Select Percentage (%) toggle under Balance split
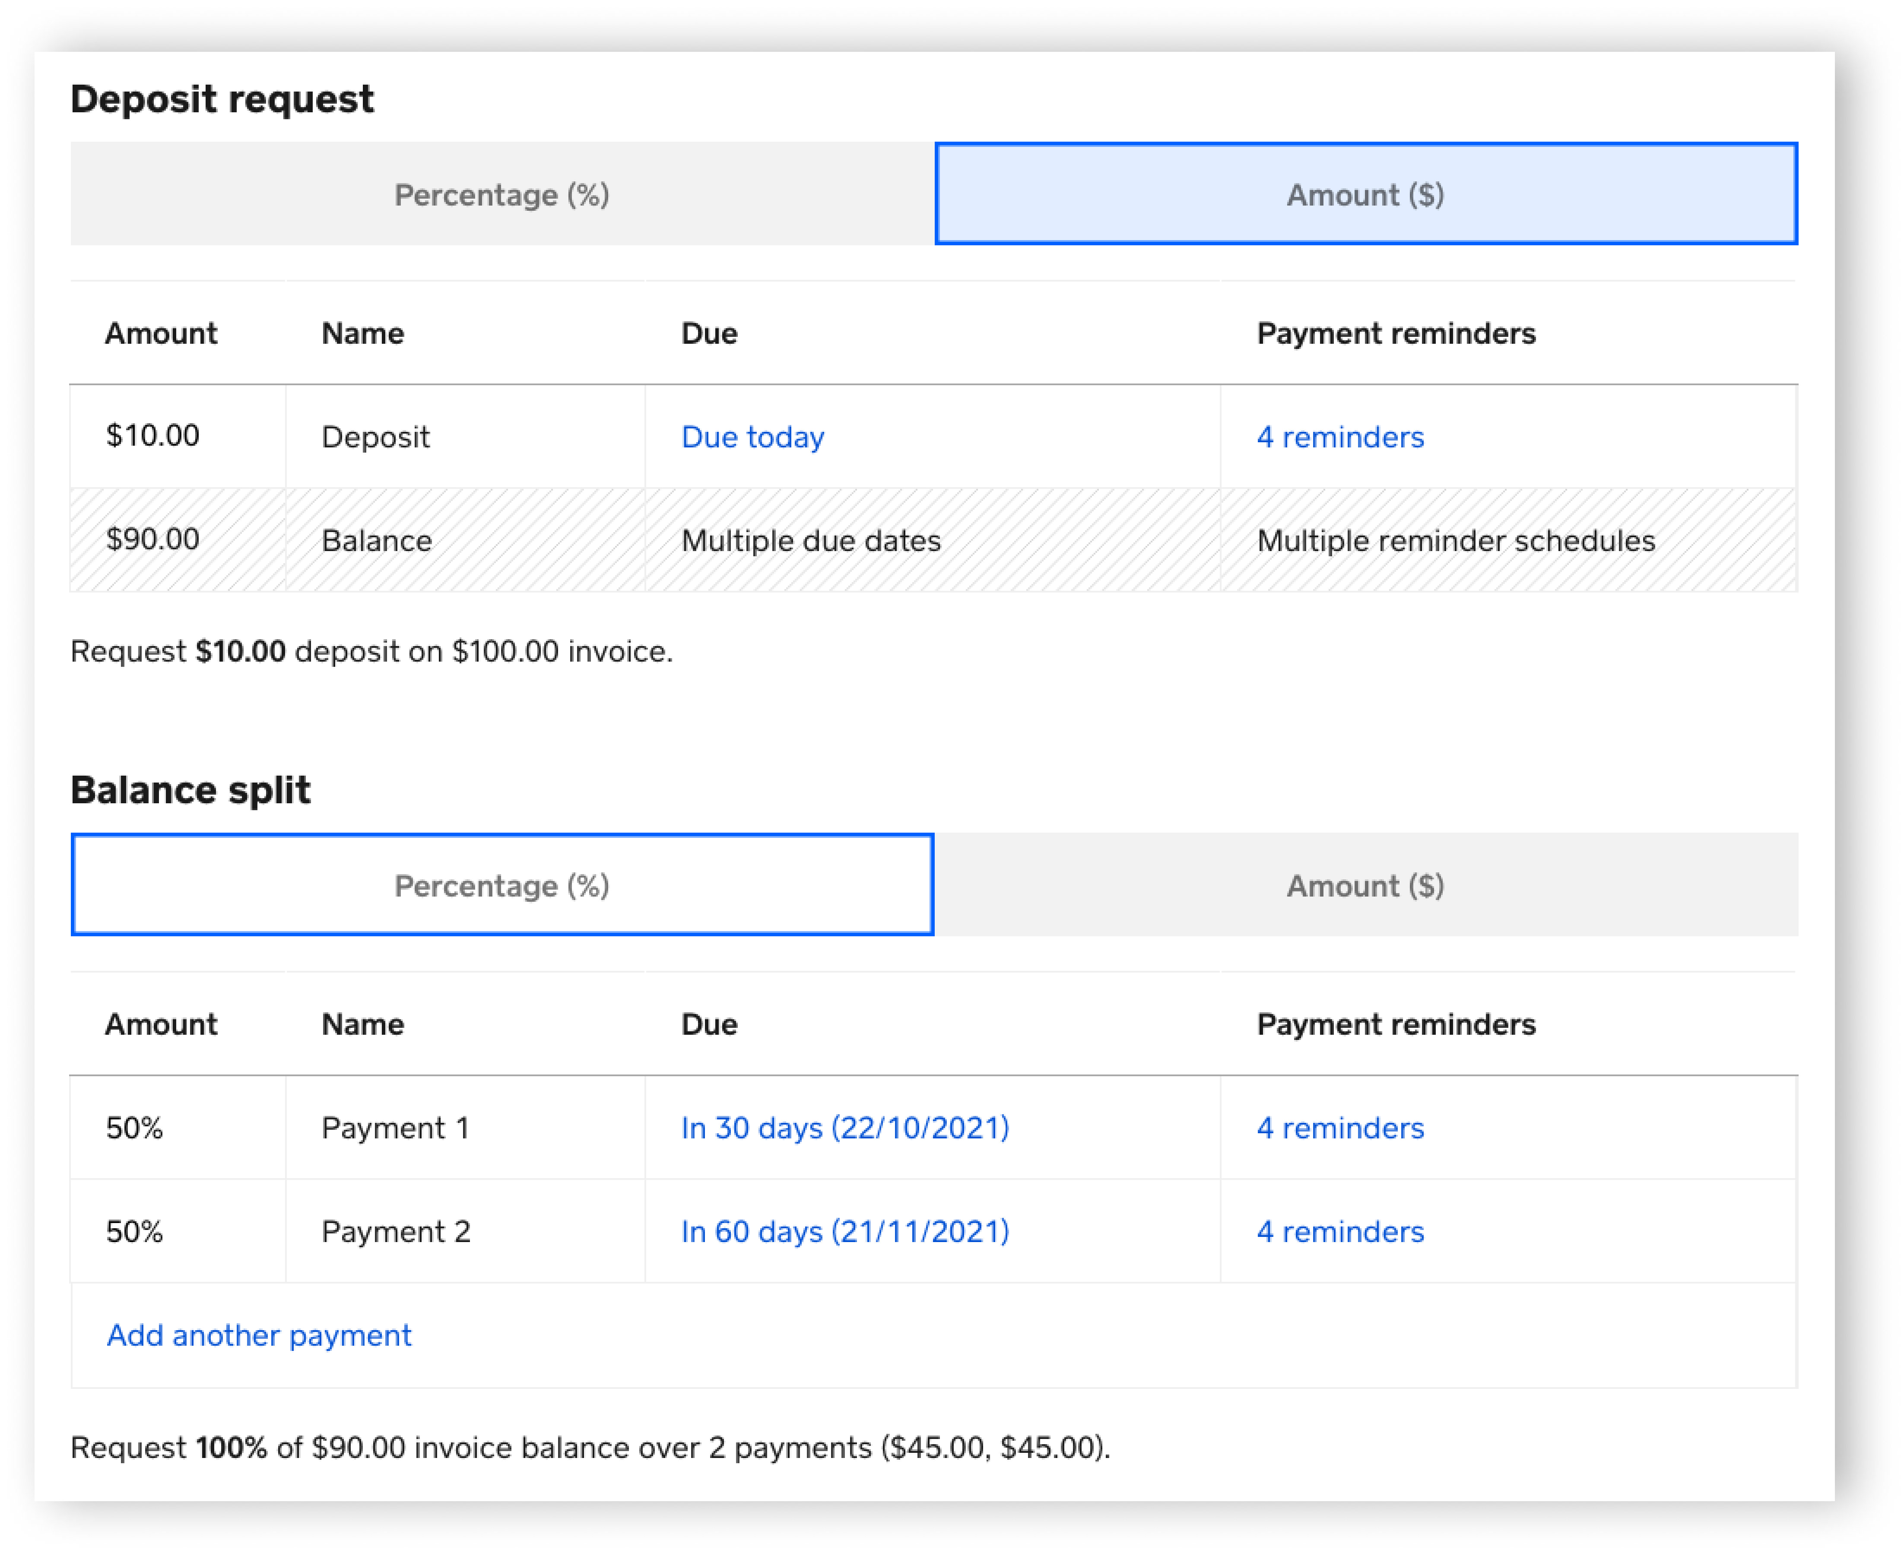 pos(502,885)
